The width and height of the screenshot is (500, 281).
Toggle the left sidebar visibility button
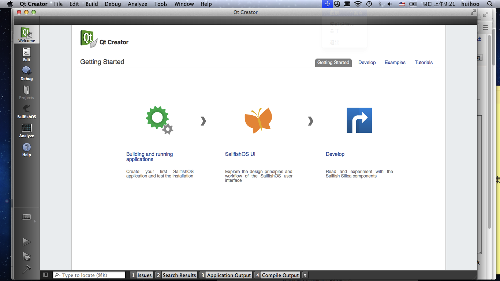[46, 275]
